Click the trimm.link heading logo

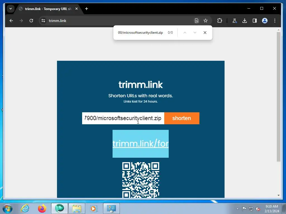[141, 85]
